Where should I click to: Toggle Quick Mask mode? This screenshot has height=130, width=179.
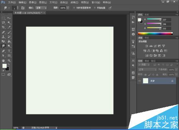pos(3,74)
